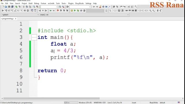Place cursor on the printf statement
Image resolution: width=185 pixels, height=104 pixels.
point(79,57)
